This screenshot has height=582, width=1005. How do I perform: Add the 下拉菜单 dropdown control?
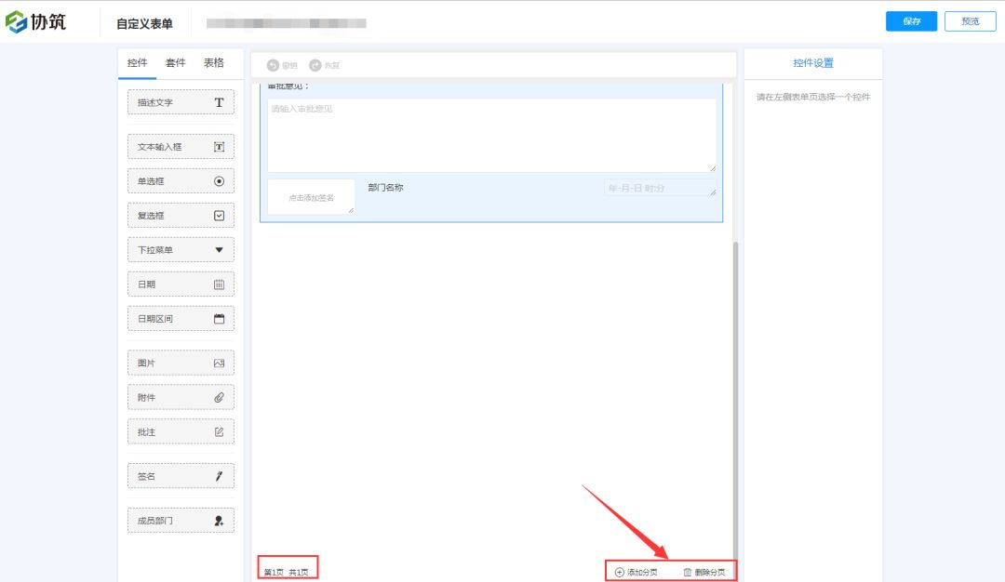(181, 250)
